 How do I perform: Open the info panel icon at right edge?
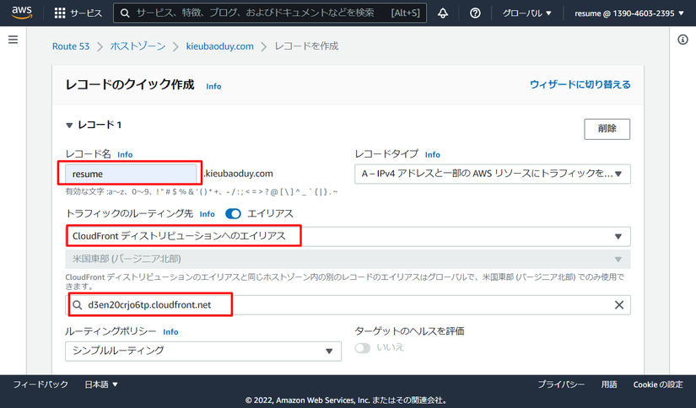[683, 40]
